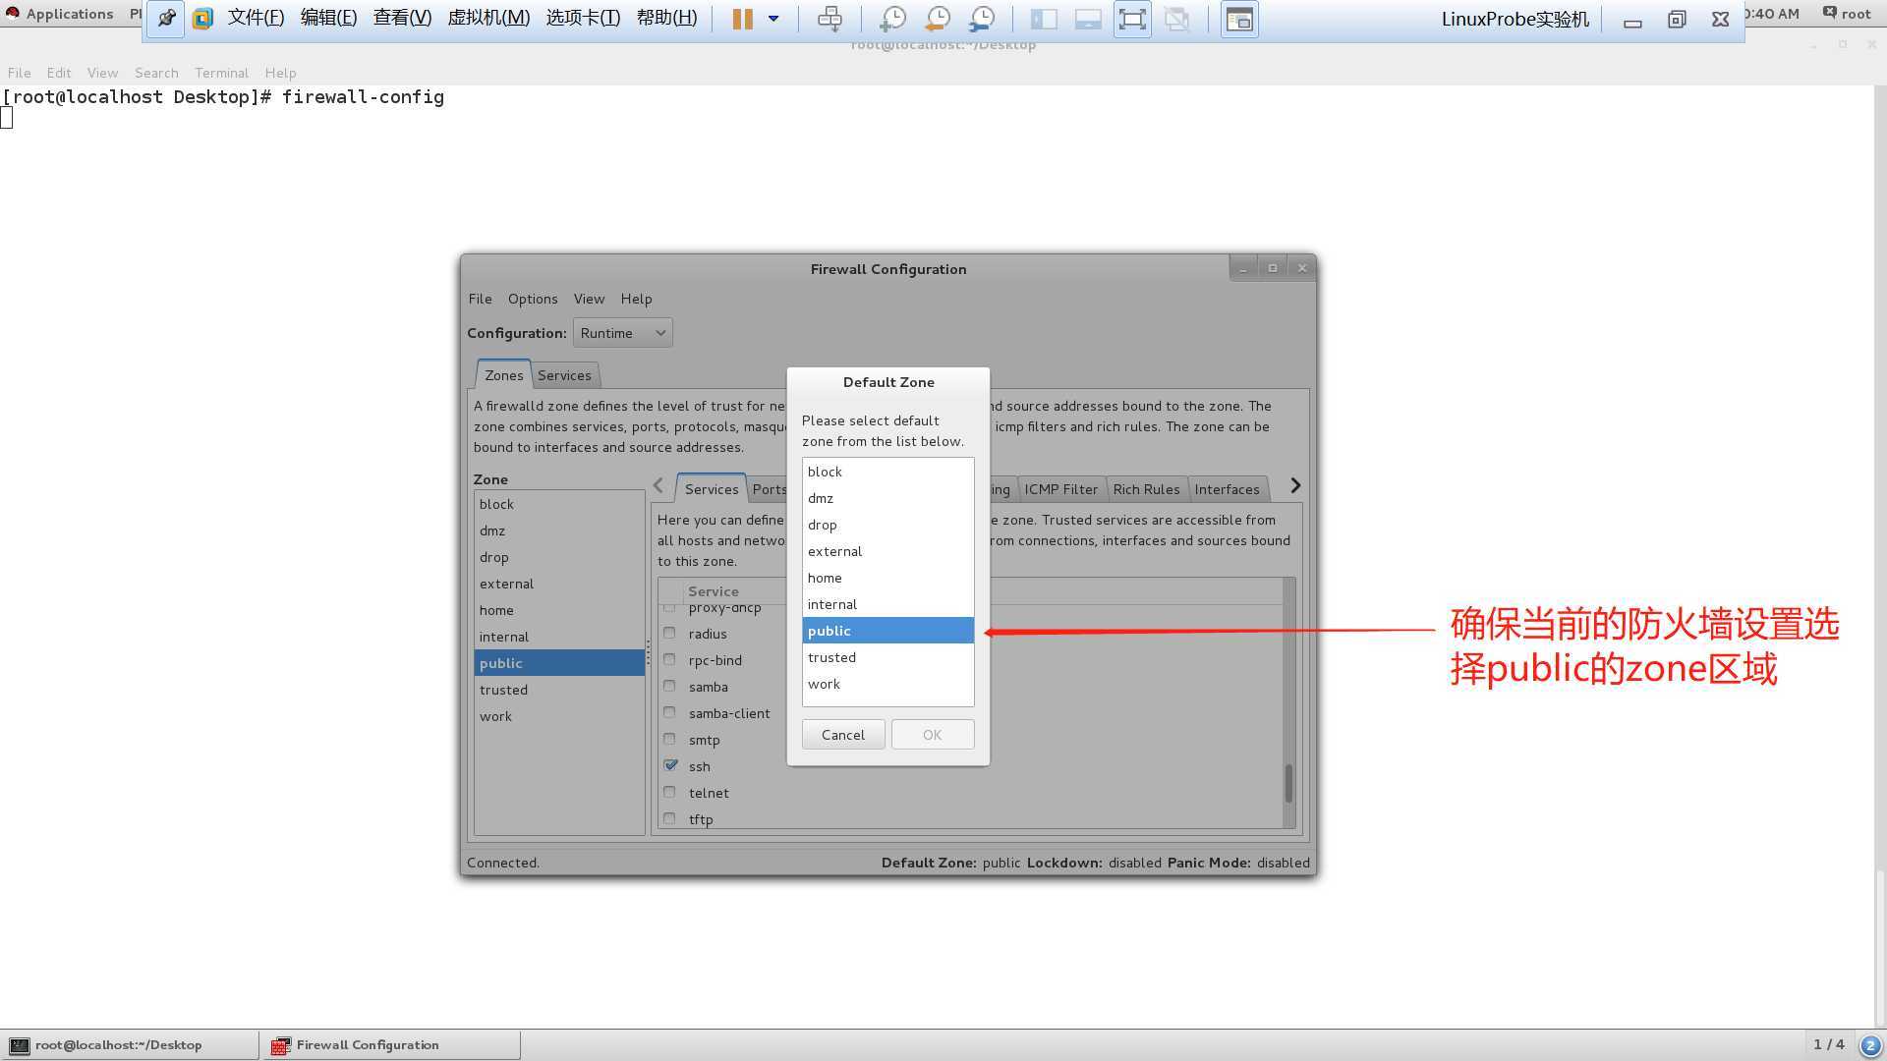Check the telnet service checkbox
The width and height of the screenshot is (1887, 1061).
point(670,792)
